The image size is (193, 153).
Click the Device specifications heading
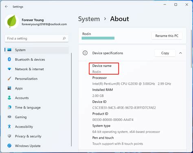point(107,53)
